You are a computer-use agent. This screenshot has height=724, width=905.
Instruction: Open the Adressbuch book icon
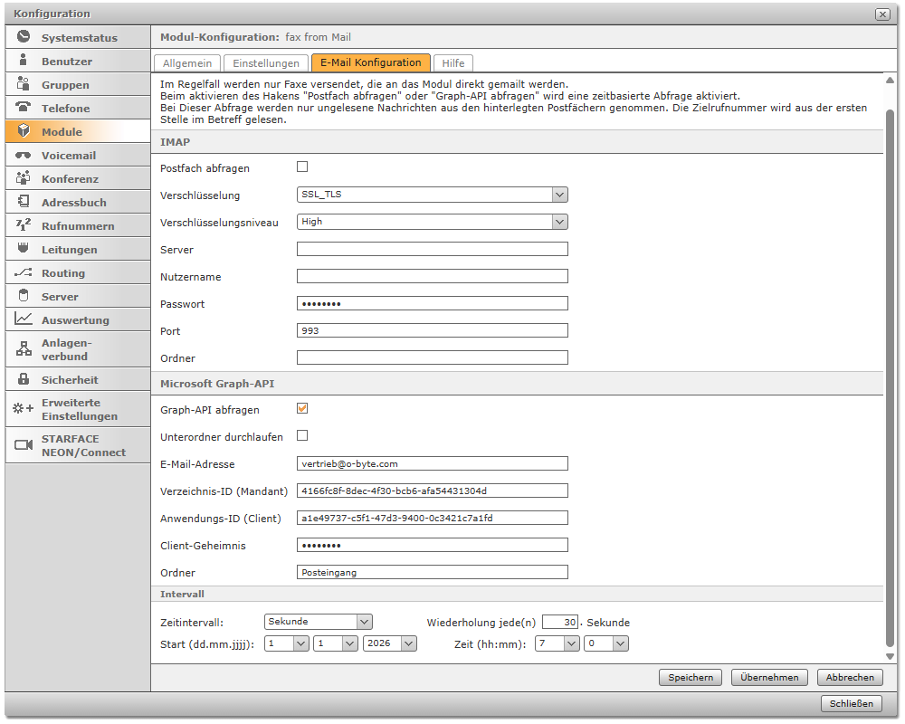point(24,202)
